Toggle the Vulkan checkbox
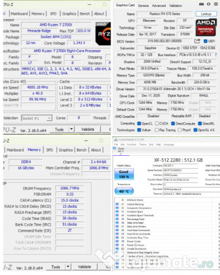This screenshot has width=220, height=275. click(x=139, y=130)
